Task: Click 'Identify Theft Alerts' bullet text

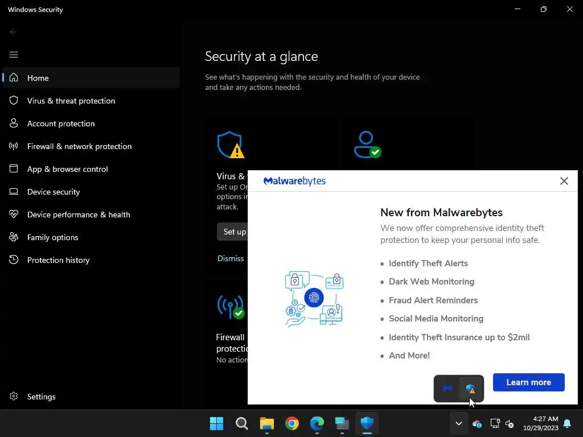Action: [428, 263]
